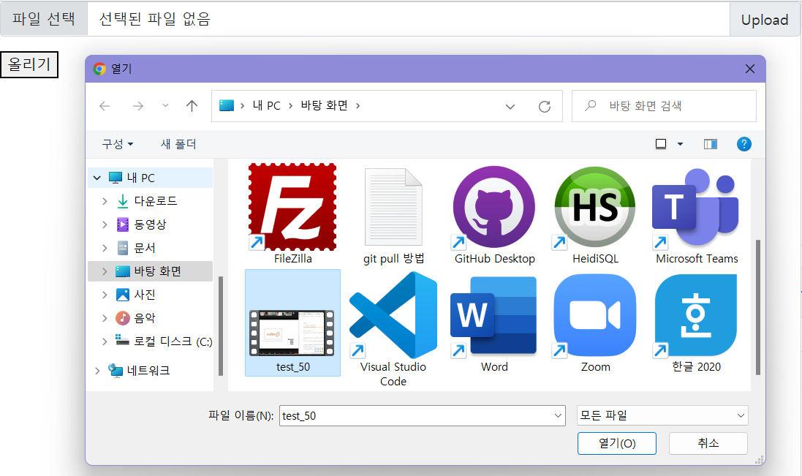
Task: Open the 모든 파일 file type dropdown
Action: click(741, 415)
